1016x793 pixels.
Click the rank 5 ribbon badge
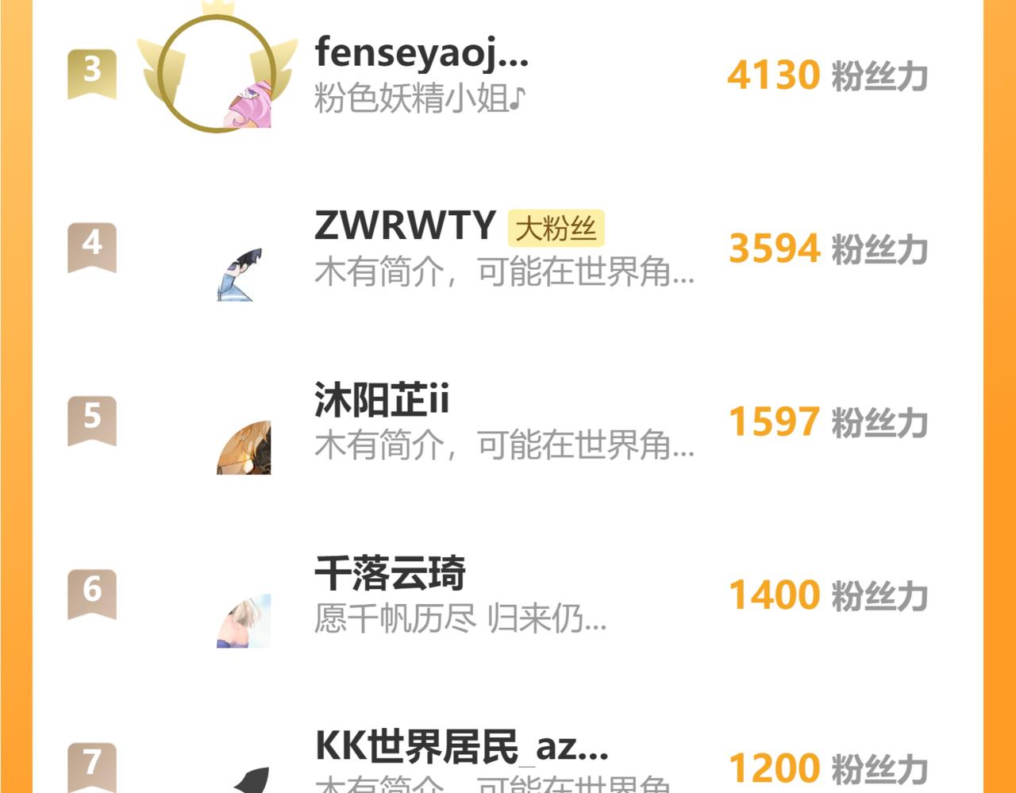click(92, 421)
